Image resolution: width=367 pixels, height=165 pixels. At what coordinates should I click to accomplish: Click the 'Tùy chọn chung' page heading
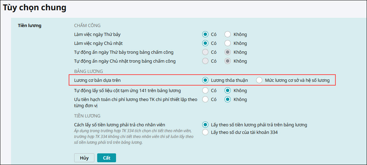[35, 8]
